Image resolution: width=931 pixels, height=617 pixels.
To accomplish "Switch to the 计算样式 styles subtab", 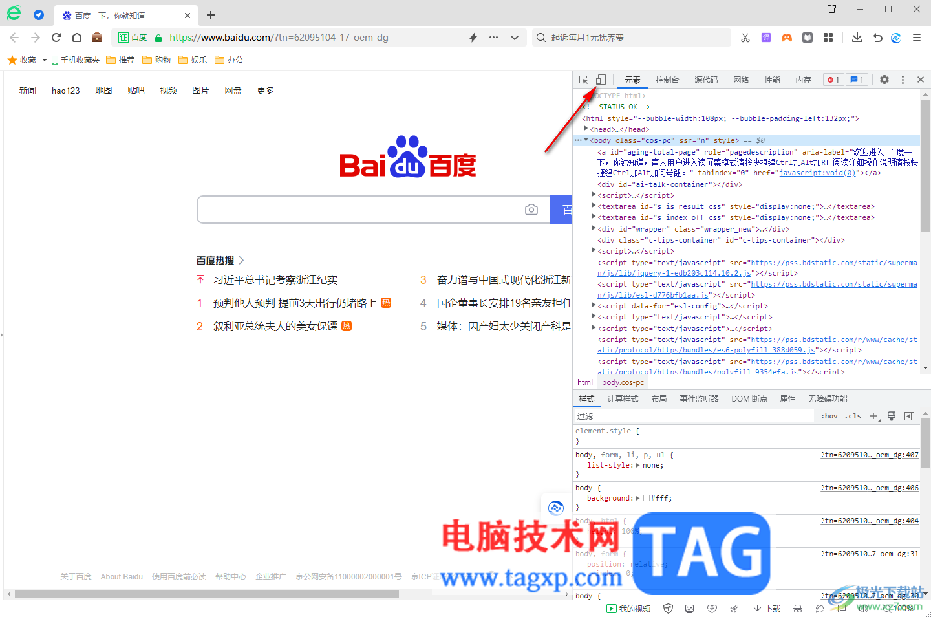I will pyautogui.click(x=623, y=399).
